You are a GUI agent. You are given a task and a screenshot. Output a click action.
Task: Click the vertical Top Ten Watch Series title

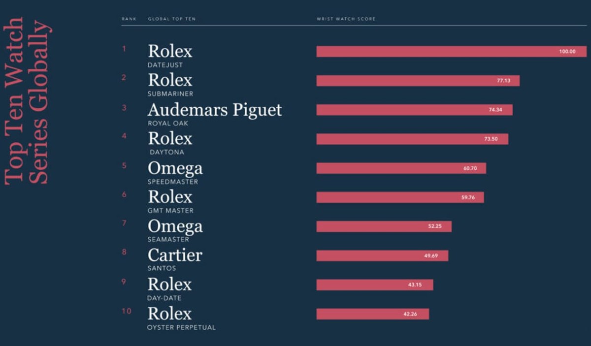[27, 101]
